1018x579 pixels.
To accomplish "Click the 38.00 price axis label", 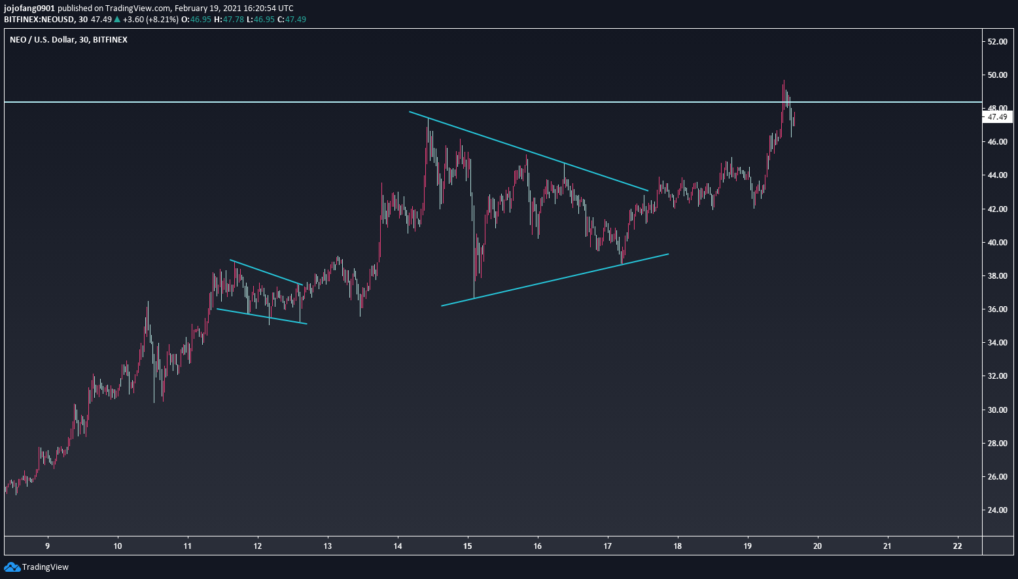I will (x=997, y=276).
